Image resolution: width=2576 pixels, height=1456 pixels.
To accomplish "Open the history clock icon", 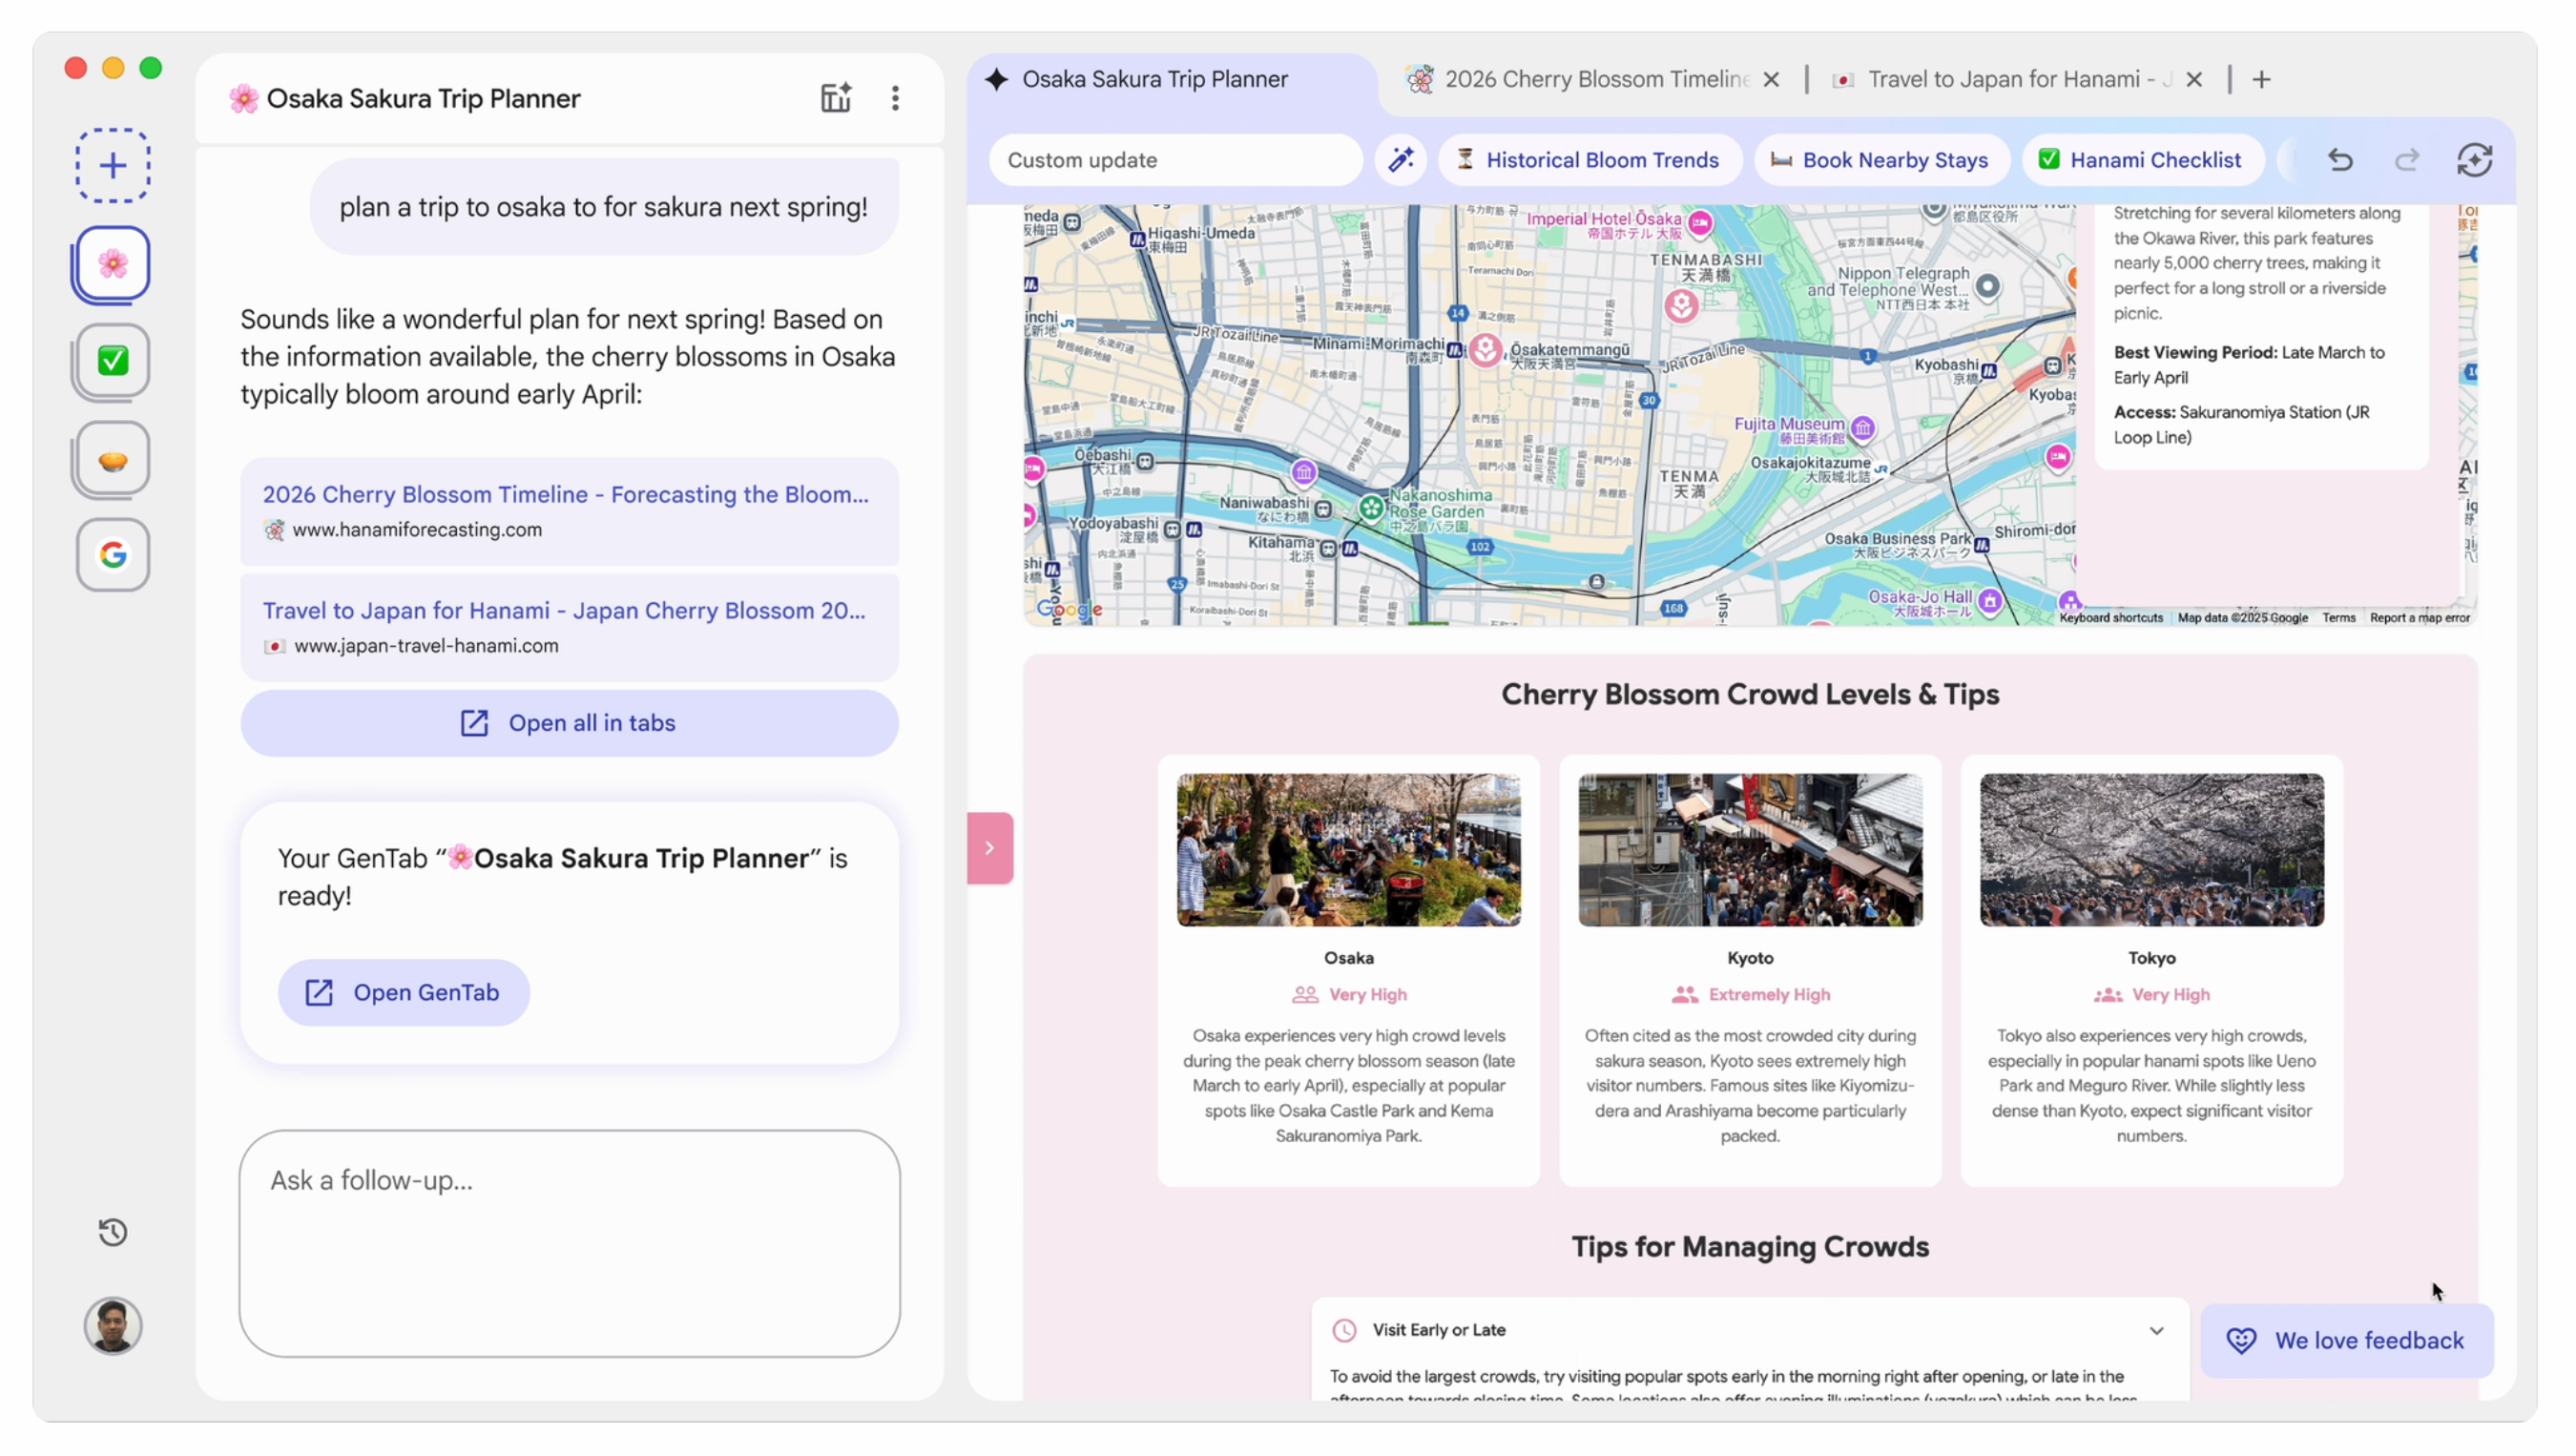I will click(x=113, y=1232).
